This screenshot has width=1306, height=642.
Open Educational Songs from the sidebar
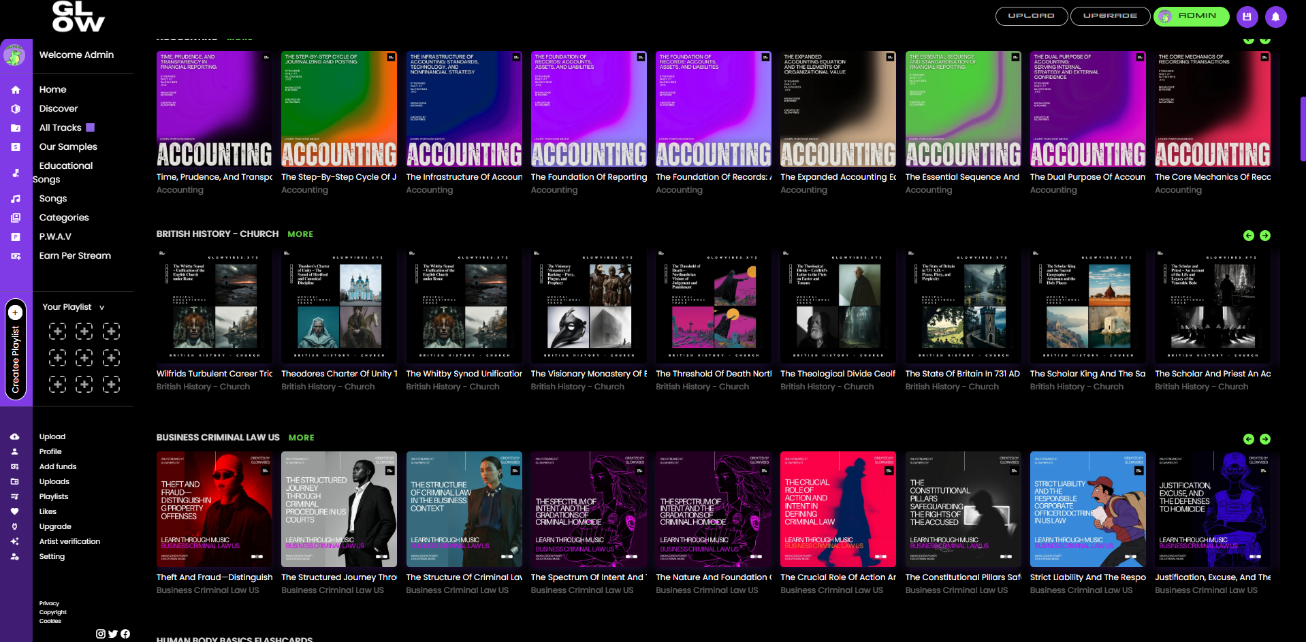pos(63,172)
